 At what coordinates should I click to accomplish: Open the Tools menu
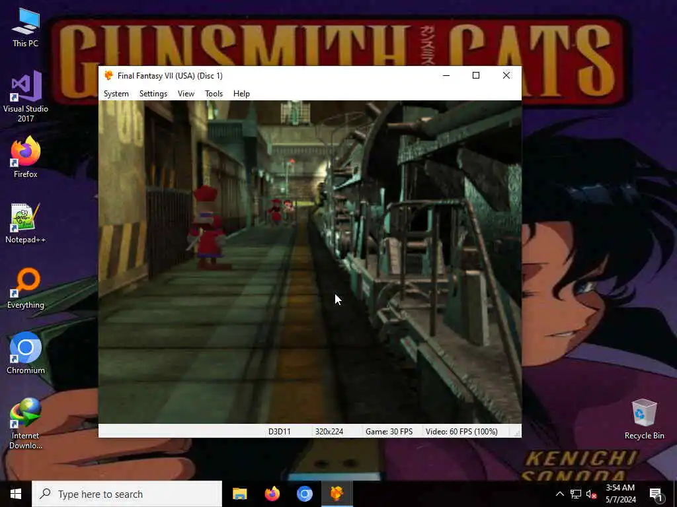pyautogui.click(x=214, y=94)
